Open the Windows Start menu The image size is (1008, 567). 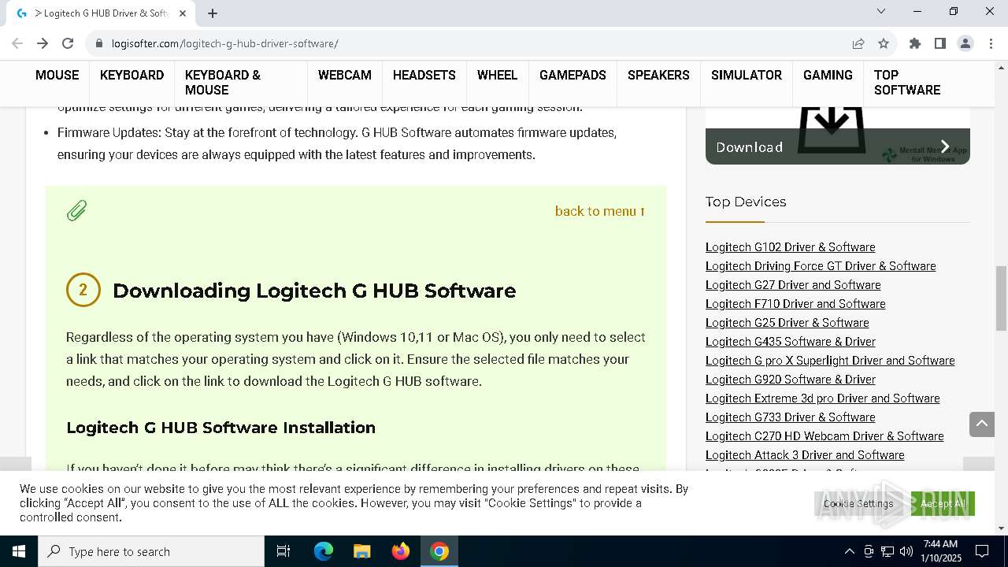[x=19, y=551]
